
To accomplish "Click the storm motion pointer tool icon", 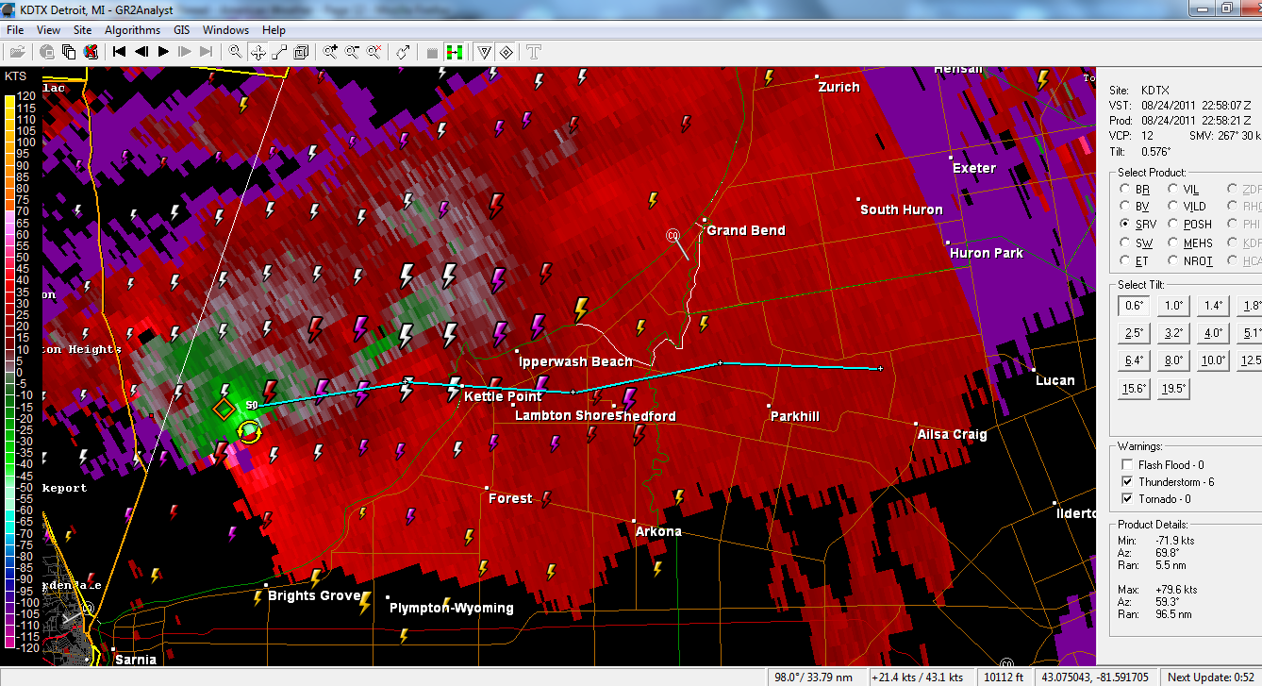I will tap(403, 52).
